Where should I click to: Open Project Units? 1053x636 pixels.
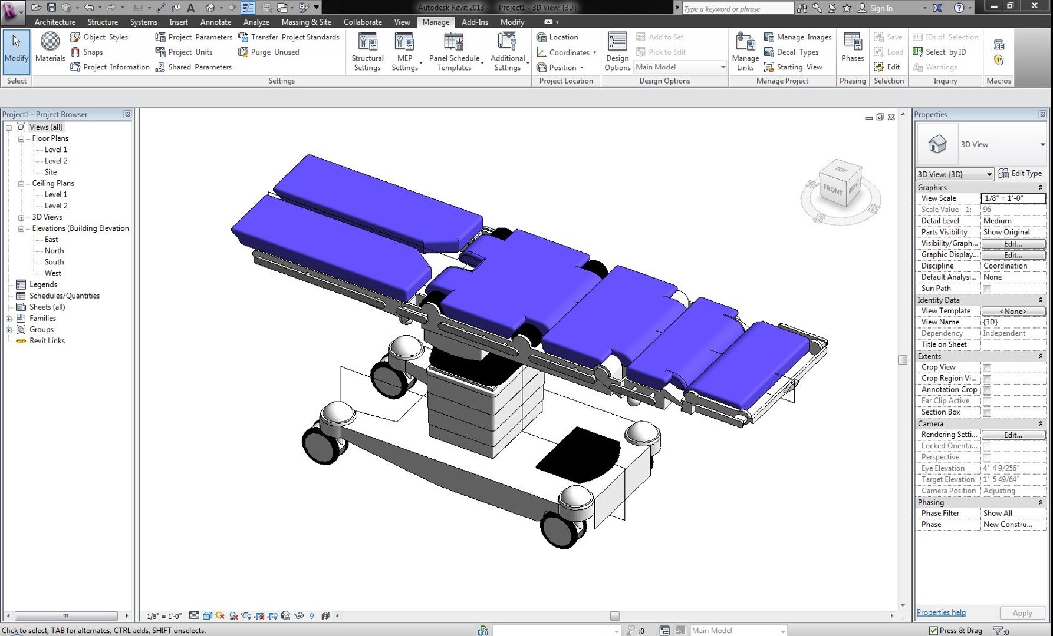pyautogui.click(x=183, y=52)
